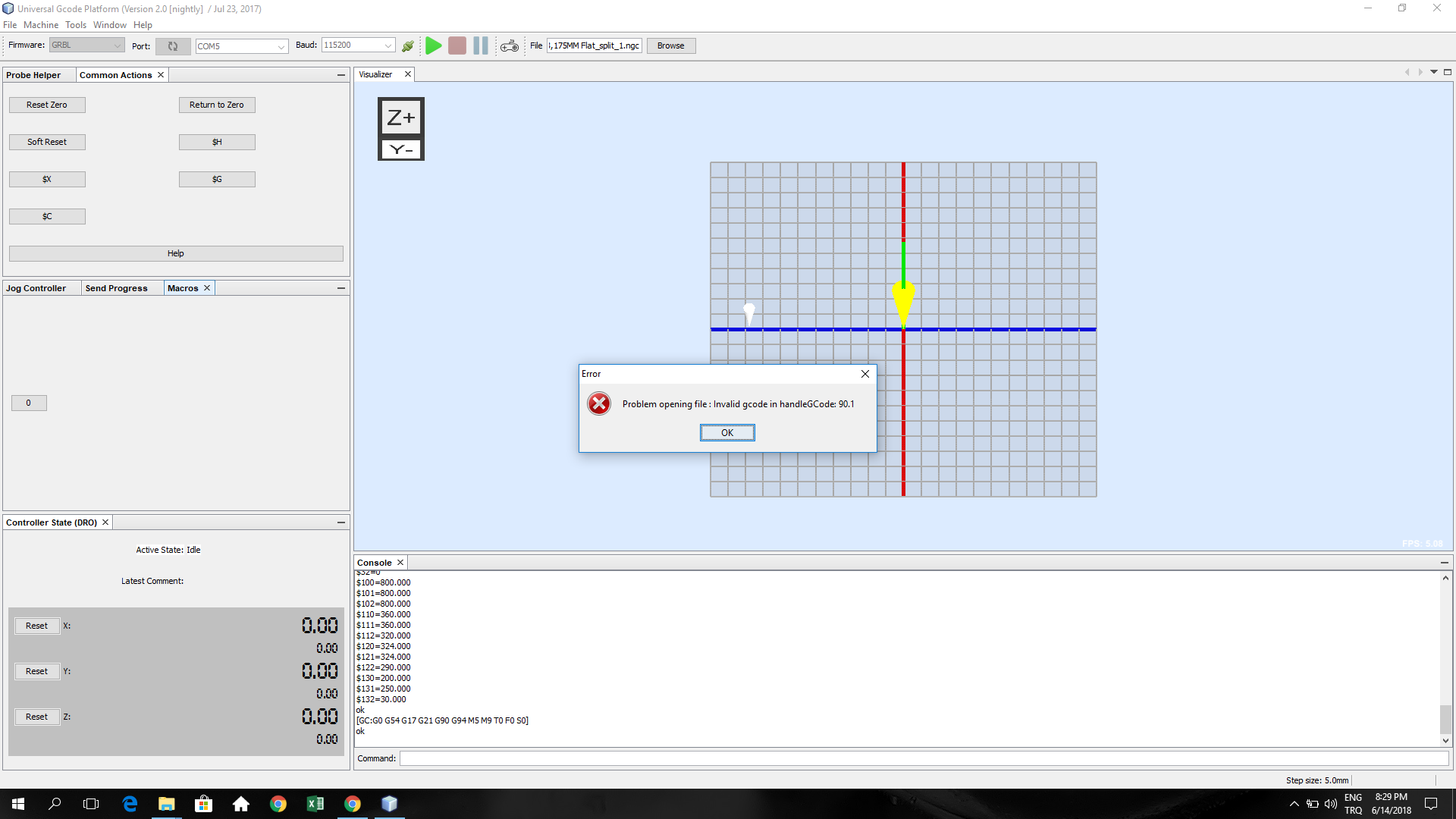The width and height of the screenshot is (1456, 819).
Task: Click the refresh ports icon
Action: coord(173,46)
